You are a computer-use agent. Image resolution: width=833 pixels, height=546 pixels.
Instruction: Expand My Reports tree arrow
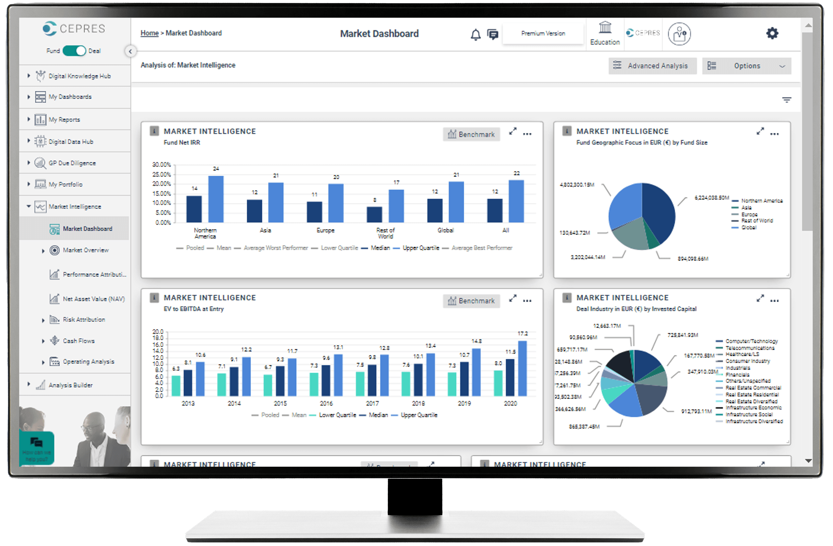coord(29,119)
